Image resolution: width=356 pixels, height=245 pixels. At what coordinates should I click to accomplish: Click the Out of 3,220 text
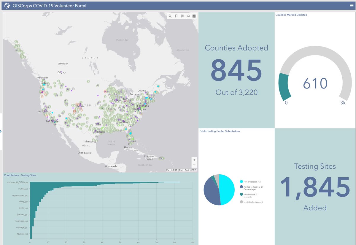(x=236, y=92)
